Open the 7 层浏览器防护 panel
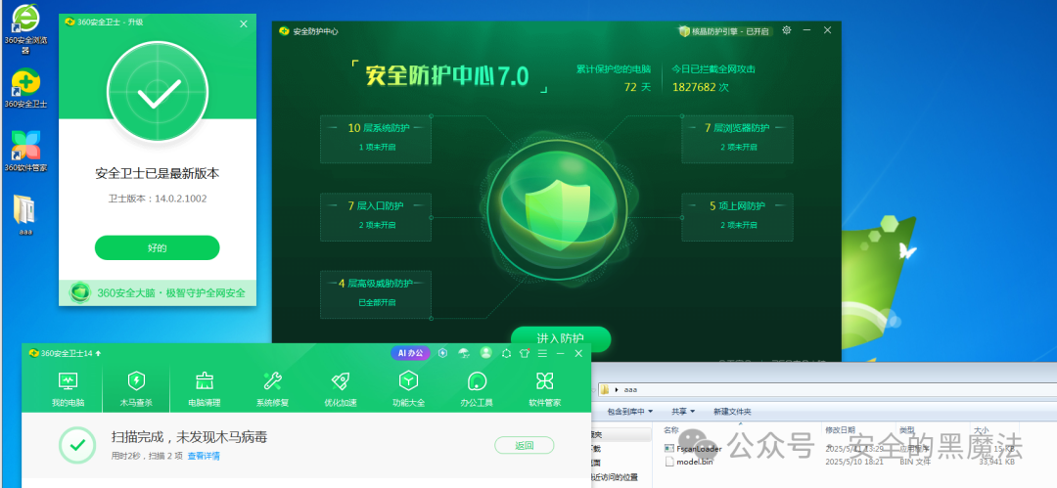The image size is (1057, 488). point(737,140)
